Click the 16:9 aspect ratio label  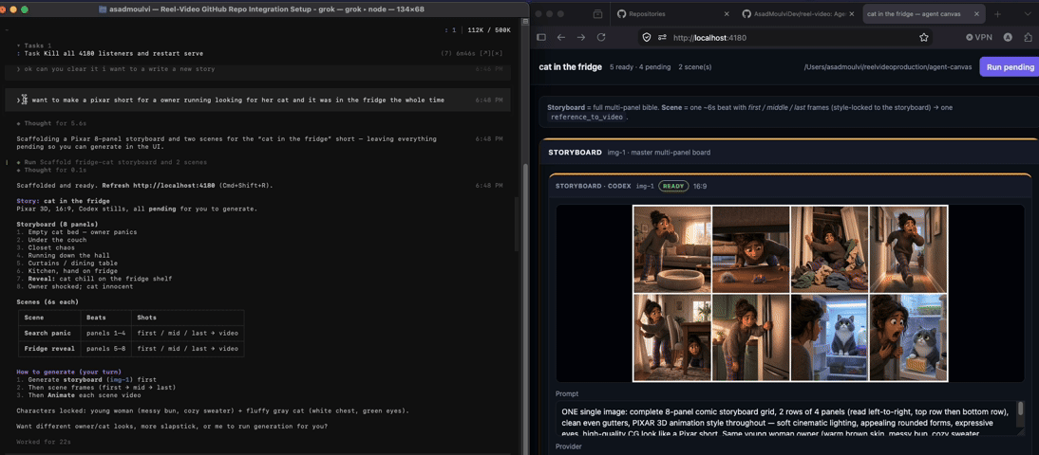pyautogui.click(x=700, y=187)
